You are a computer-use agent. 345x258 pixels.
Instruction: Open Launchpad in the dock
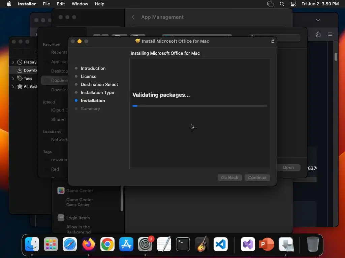(x=51, y=244)
